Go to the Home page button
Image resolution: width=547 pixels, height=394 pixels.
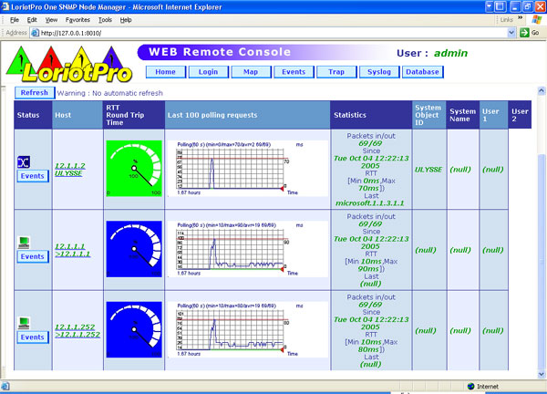(166, 72)
